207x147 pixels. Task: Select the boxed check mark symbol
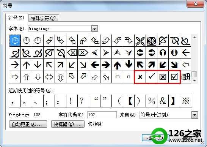click(x=174, y=77)
